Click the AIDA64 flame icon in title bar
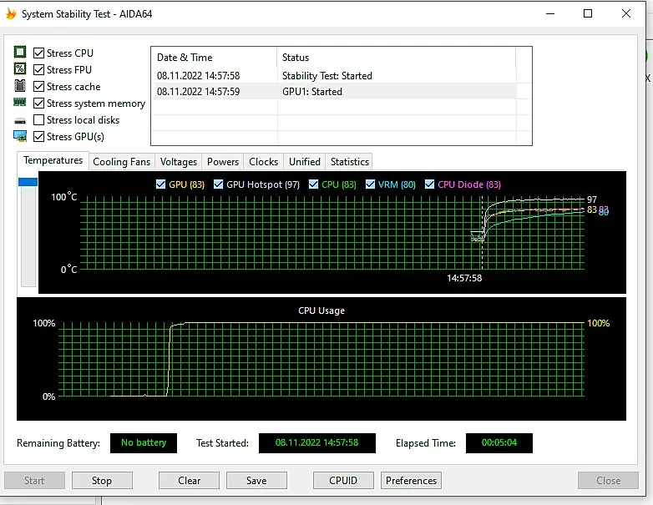The height and width of the screenshot is (505, 653). 11,13
